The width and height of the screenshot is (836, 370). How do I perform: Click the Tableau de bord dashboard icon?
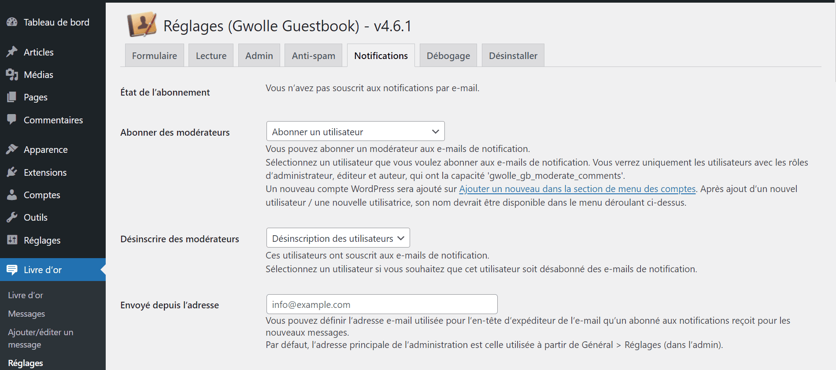tap(12, 22)
